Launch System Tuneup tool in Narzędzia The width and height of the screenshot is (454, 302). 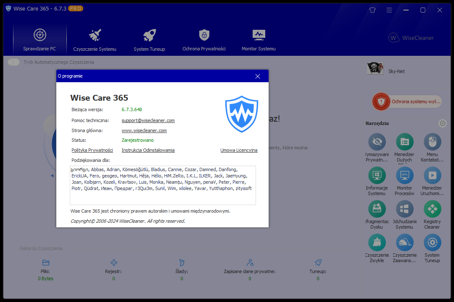coord(432,248)
